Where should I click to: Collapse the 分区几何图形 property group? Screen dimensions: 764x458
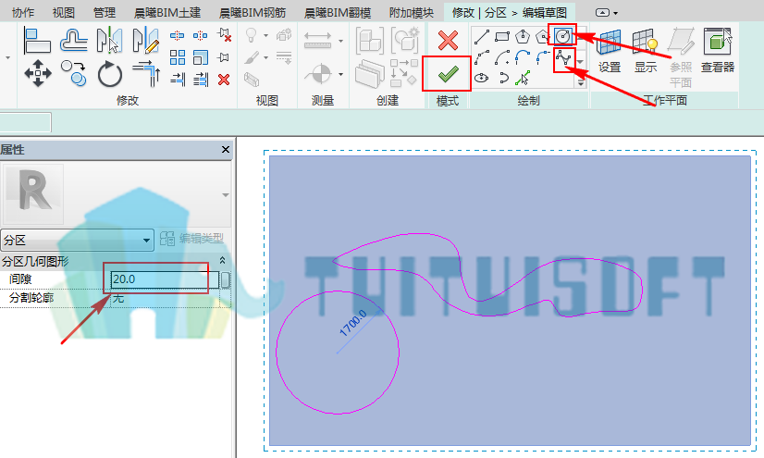[222, 261]
